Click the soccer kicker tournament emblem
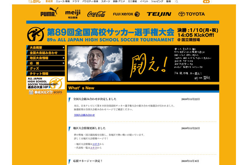The height and width of the screenshot is (165, 248). pos(36,34)
